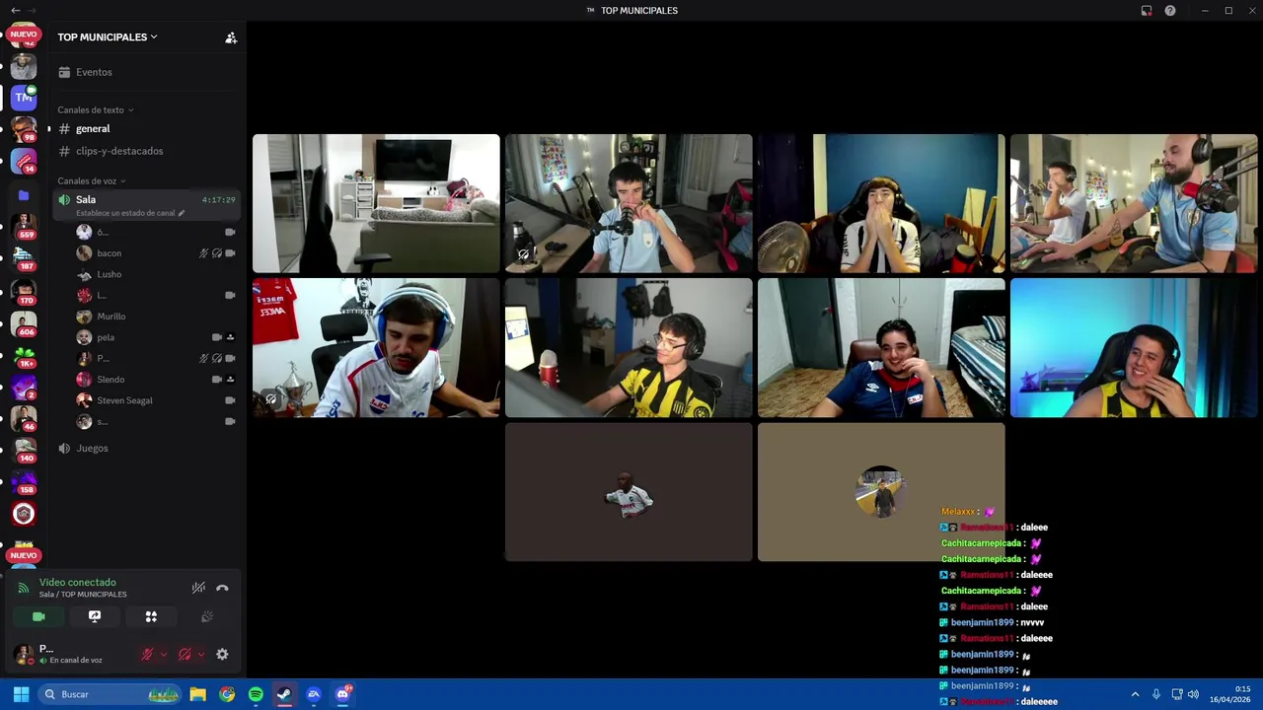Open the invite people icon beside server name
The image size is (1263, 710).
click(x=231, y=37)
